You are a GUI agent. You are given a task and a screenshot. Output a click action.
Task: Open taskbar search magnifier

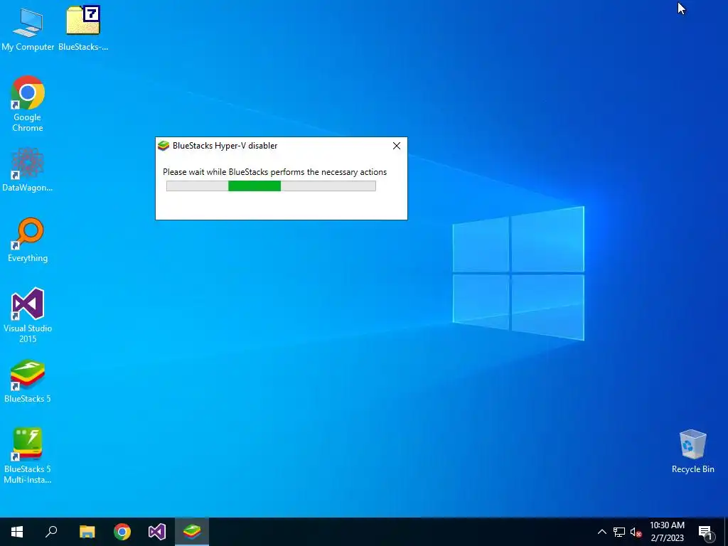(51, 532)
